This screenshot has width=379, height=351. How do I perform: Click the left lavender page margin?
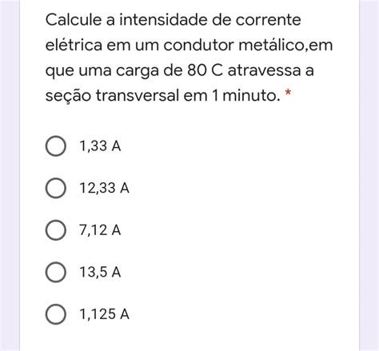point(10,175)
